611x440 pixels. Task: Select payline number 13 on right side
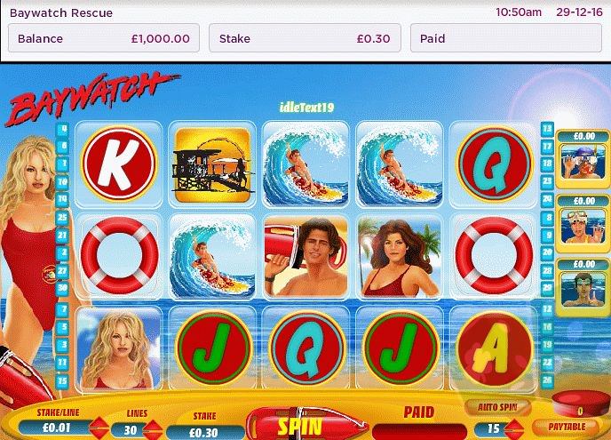point(547,129)
